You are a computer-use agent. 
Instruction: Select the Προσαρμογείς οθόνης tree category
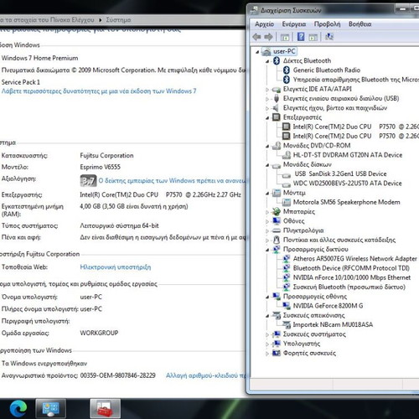coord(315,297)
